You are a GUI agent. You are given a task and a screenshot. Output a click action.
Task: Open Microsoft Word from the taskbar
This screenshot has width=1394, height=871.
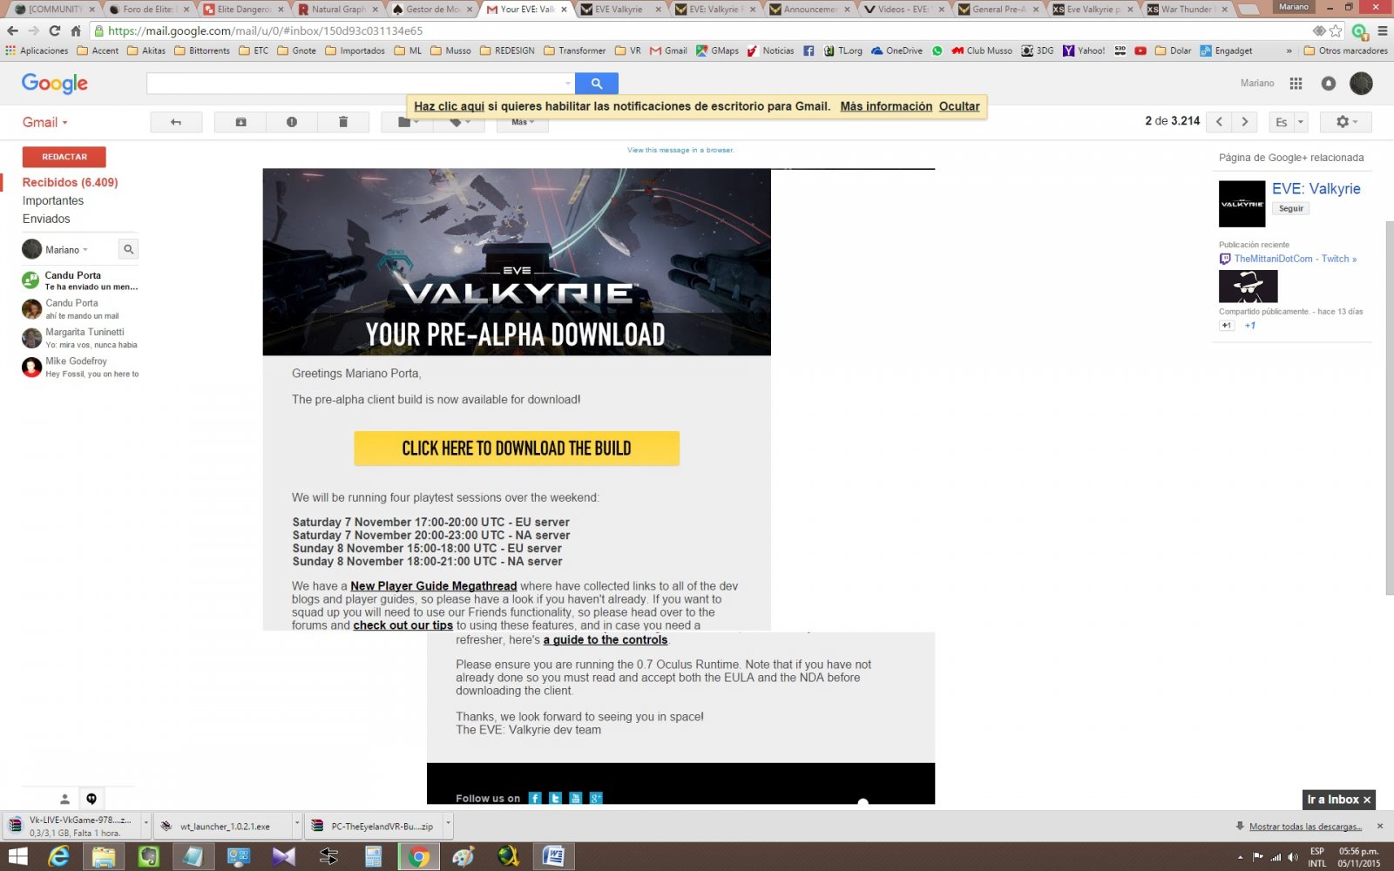[x=553, y=857]
